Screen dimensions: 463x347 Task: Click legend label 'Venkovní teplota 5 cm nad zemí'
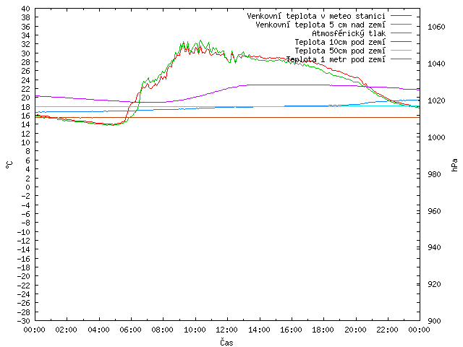click(x=320, y=25)
